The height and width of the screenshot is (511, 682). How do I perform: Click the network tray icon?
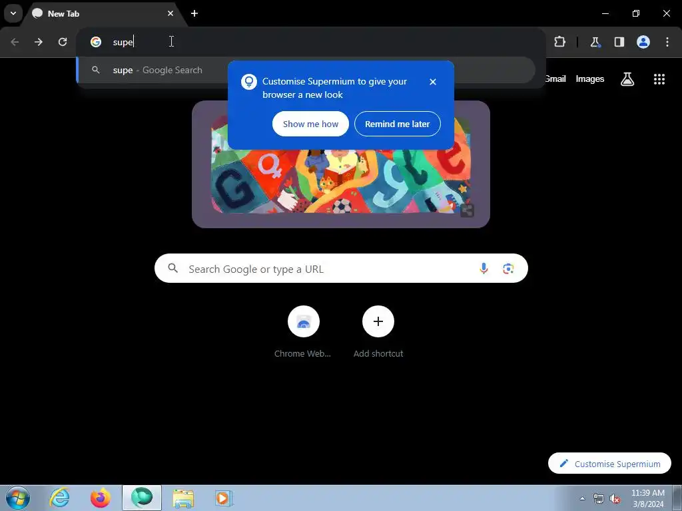[x=599, y=498]
